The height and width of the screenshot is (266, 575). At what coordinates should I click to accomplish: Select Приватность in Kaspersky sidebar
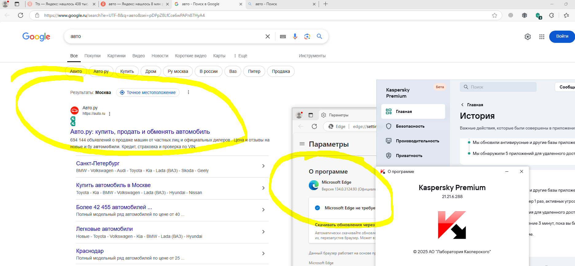click(x=413, y=155)
